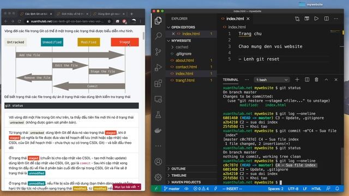The height and width of the screenshot is (196, 349).
Task: Open the Run and Debug view
Action: 158,68
